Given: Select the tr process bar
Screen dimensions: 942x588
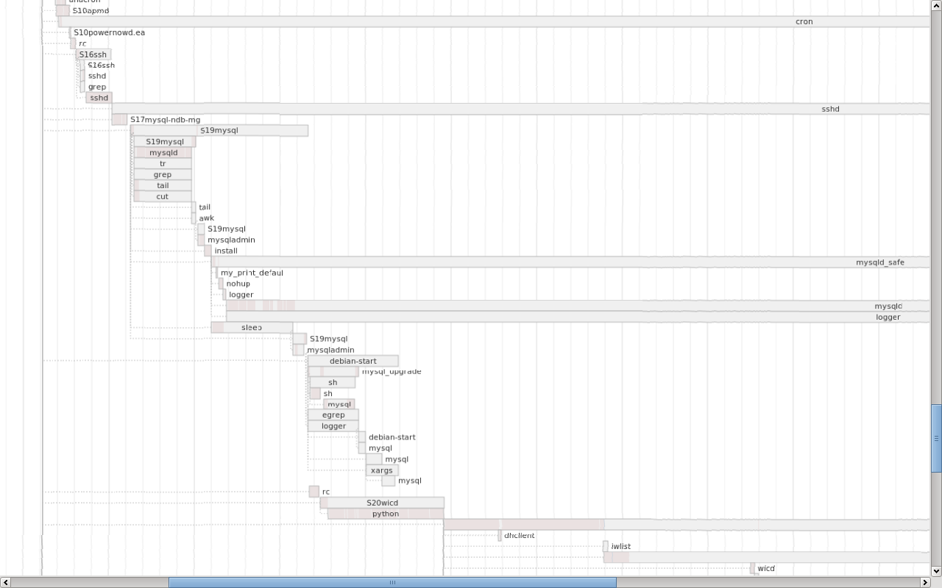Looking at the screenshot, I should [163, 164].
